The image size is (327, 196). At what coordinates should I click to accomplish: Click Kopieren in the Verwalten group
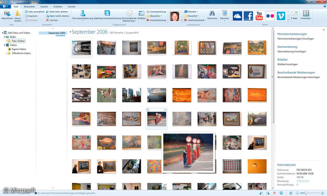[x=31, y=16]
